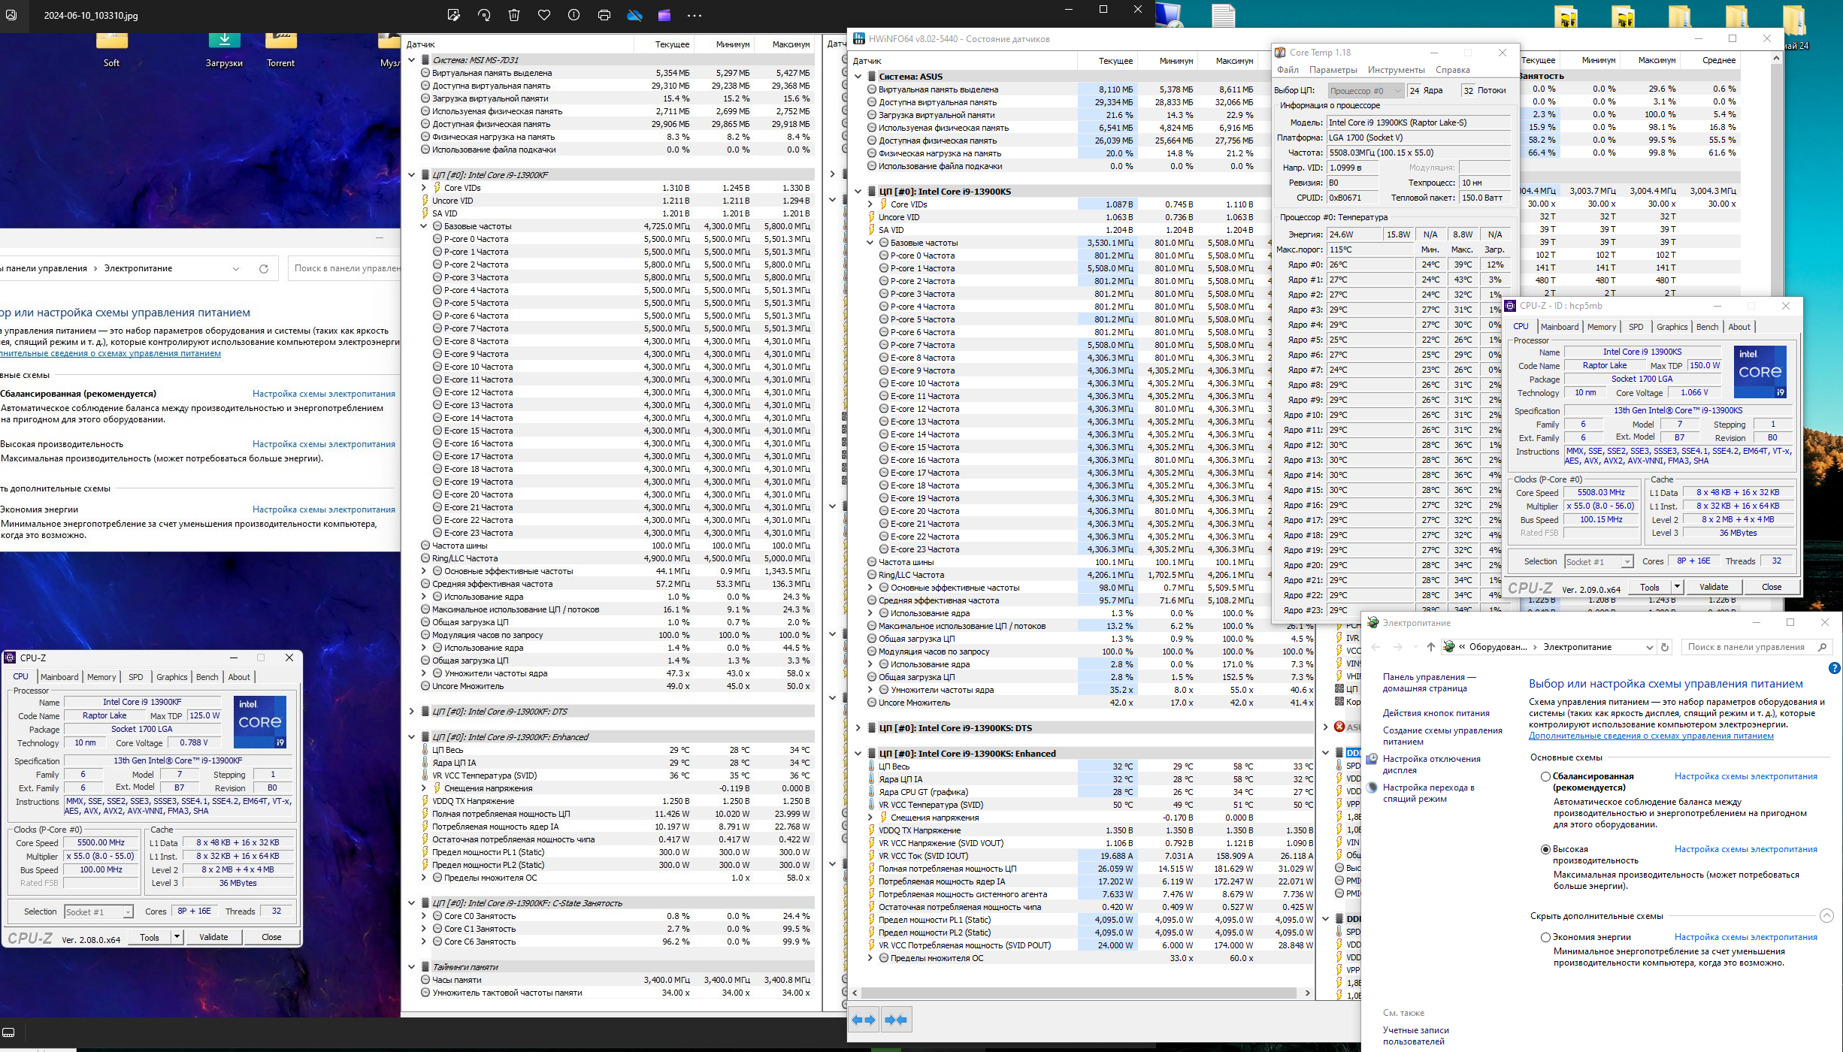Open the Mainboard tab in CPU-Z hcp5mb

coord(1559,327)
